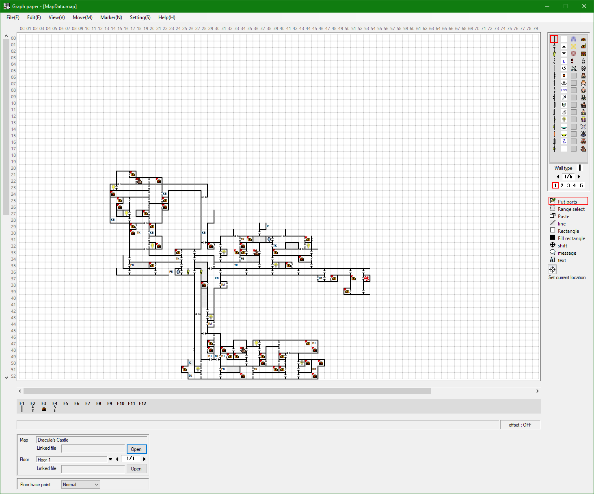
Task: Choose the yellow-green warp pad part
Action: pos(564,134)
